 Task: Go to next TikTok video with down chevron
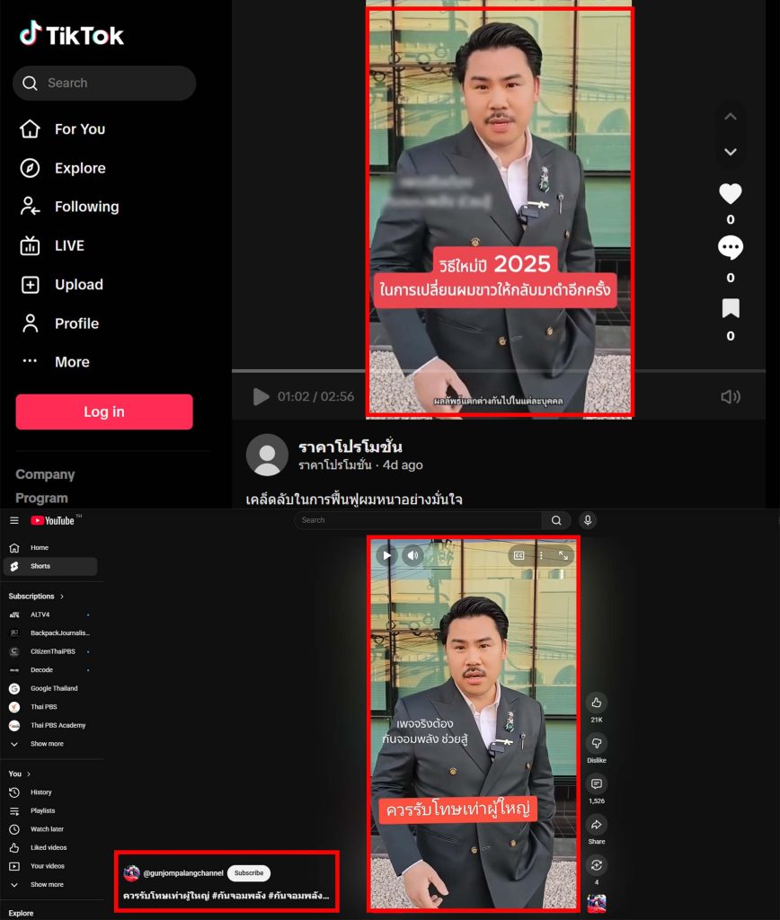(x=731, y=152)
